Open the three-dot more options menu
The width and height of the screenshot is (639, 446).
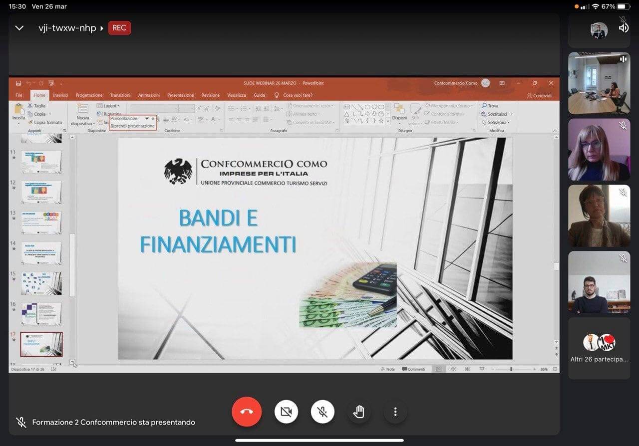[395, 412]
